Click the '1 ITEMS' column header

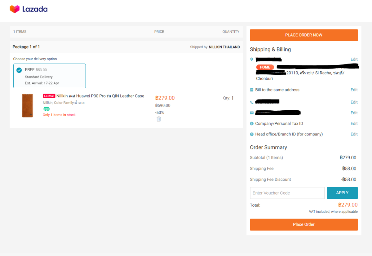[x=20, y=32]
